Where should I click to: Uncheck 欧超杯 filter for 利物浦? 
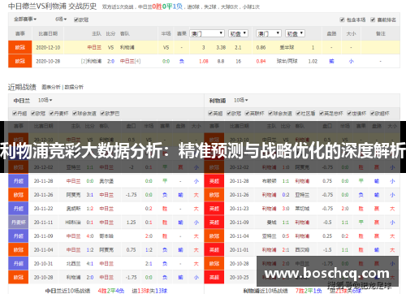373,113
